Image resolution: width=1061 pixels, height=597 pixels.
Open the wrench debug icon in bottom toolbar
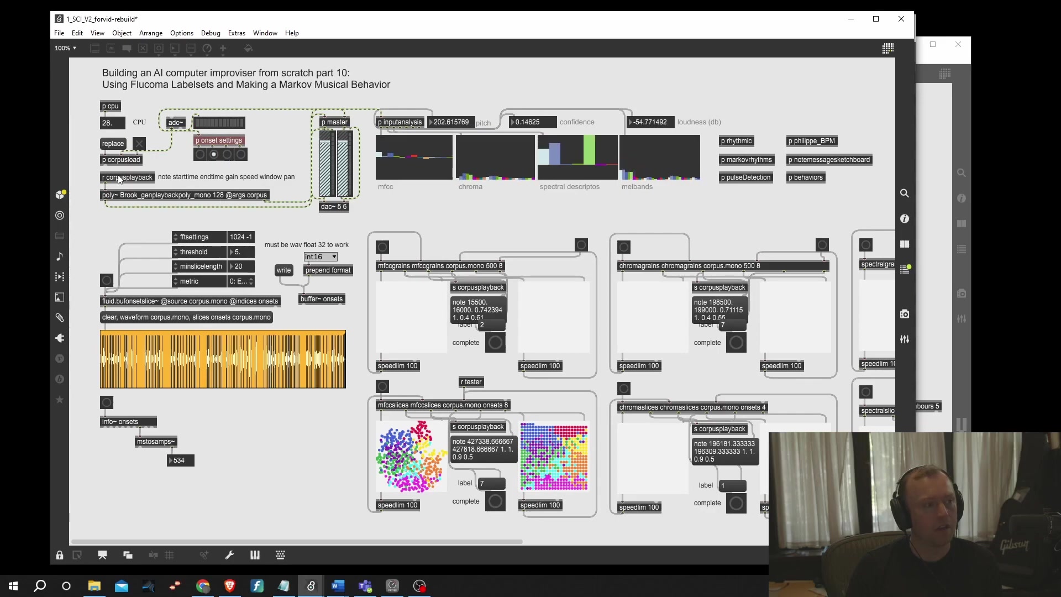tap(229, 555)
